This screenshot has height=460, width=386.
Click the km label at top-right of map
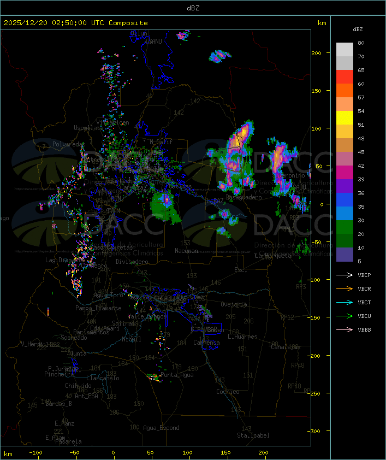322,23
